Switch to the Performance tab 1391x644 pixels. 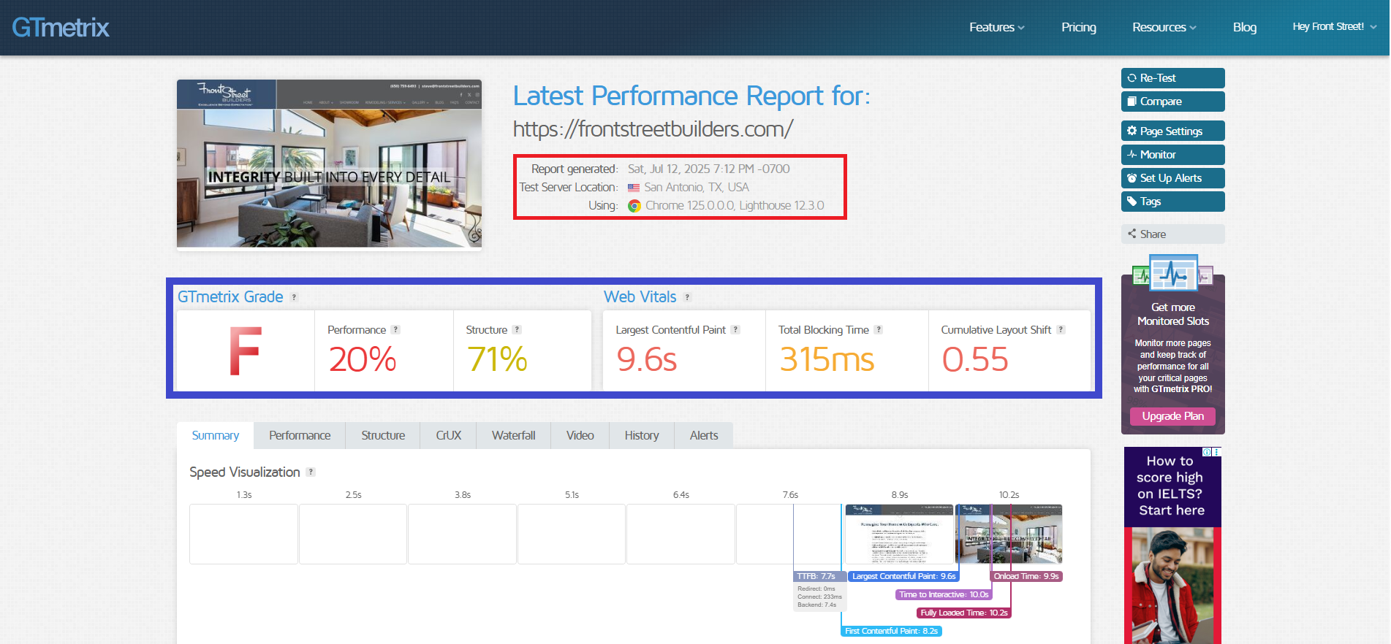pos(300,435)
